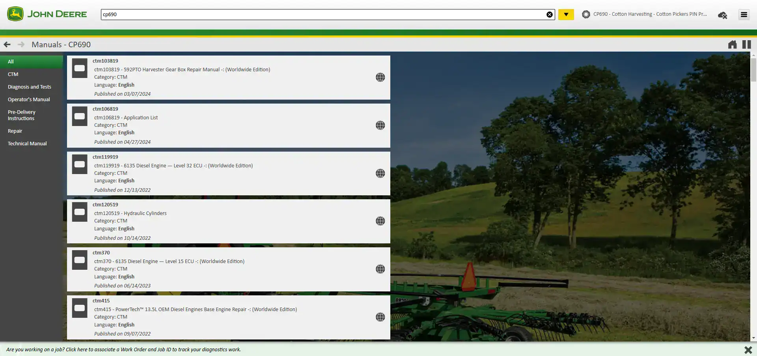Click globe icon for Hydraulic Cylinders manual
The image size is (757, 356).
380,221
